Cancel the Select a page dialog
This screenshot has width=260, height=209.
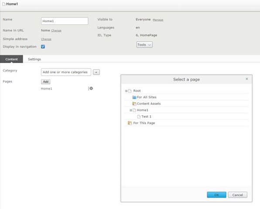[237, 195]
